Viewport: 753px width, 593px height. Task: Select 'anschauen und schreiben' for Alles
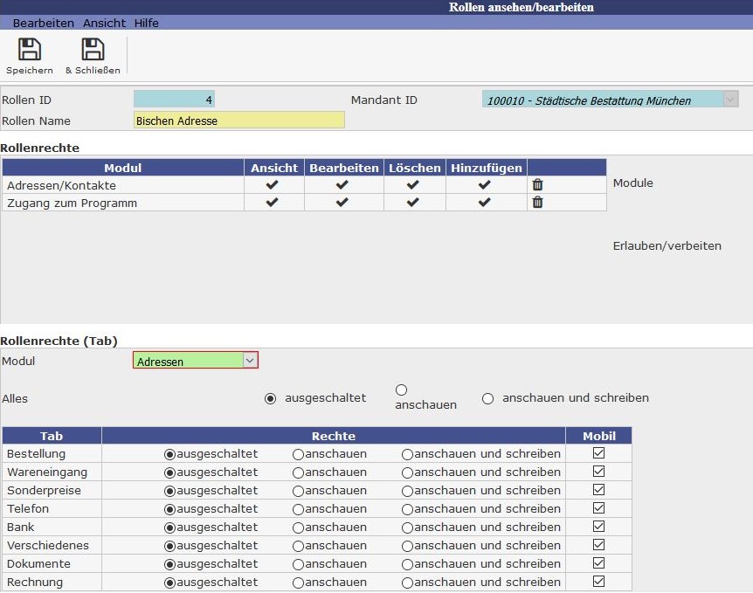pyautogui.click(x=488, y=398)
